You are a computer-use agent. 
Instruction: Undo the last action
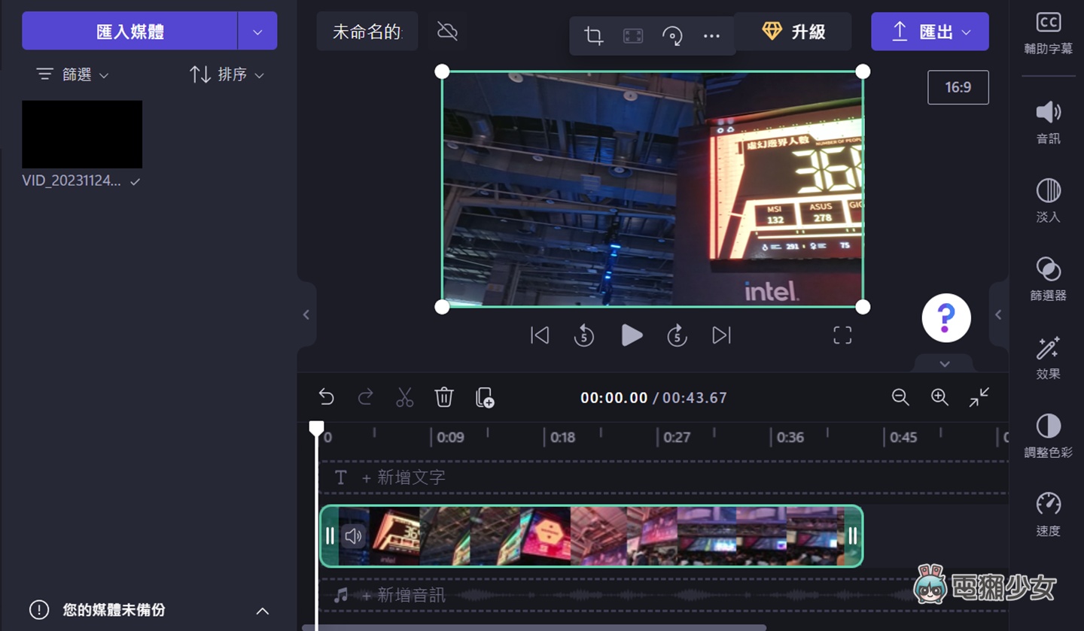[326, 397]
